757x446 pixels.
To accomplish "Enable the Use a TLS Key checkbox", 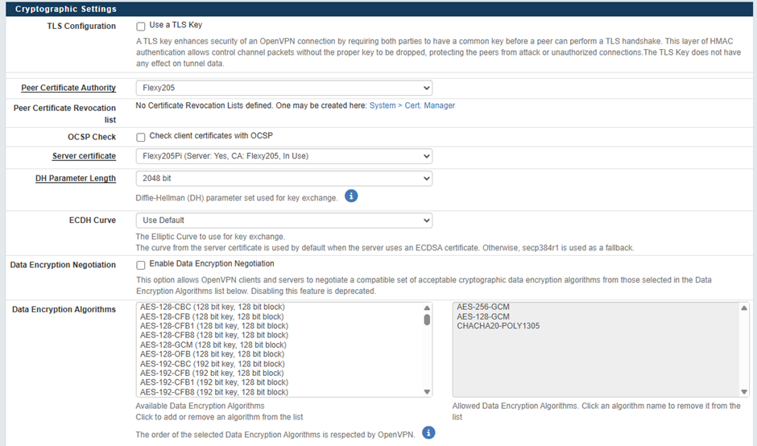I will coord(141,27).
